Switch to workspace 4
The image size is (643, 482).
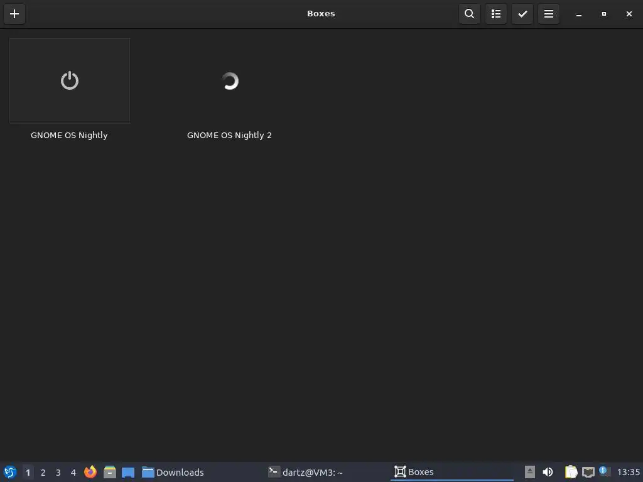(x=73, y=473)
